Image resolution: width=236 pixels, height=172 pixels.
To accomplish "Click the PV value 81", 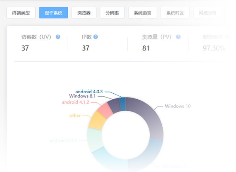I will point(146,48).
